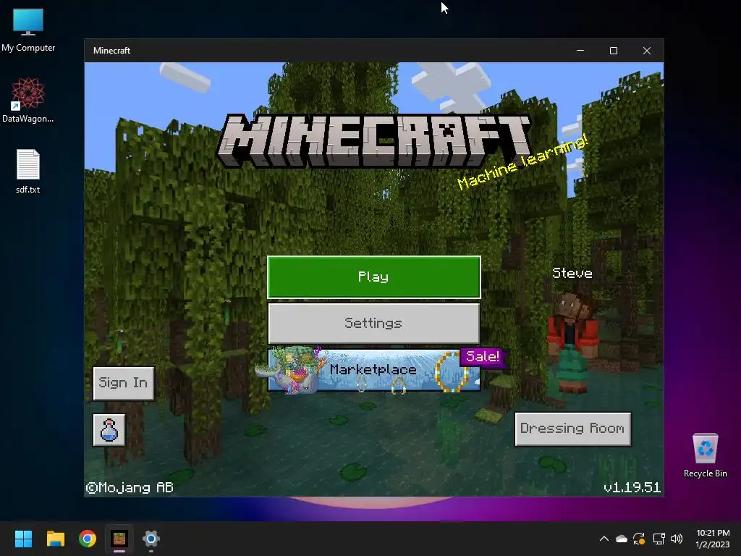This screenshot has width=741, height=556.
Task: Click the Steve name label
Action: 572,273
